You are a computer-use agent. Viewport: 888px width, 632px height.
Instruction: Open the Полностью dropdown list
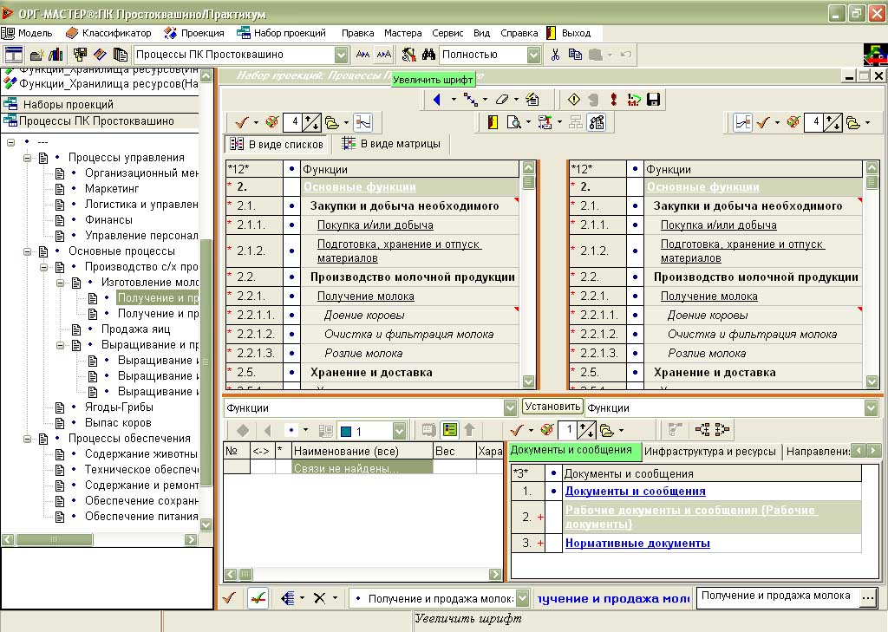pyautogui.click(x=533, y=55)
